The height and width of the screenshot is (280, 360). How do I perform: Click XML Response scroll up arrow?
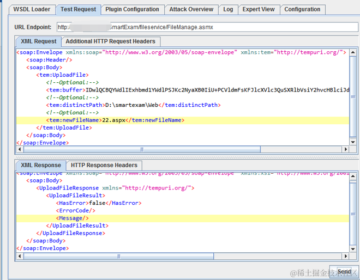353,176
